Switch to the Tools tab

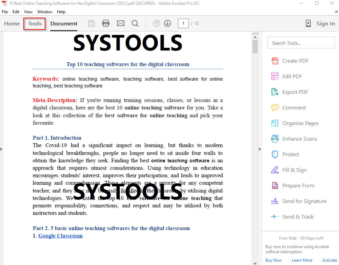[35, 24]
